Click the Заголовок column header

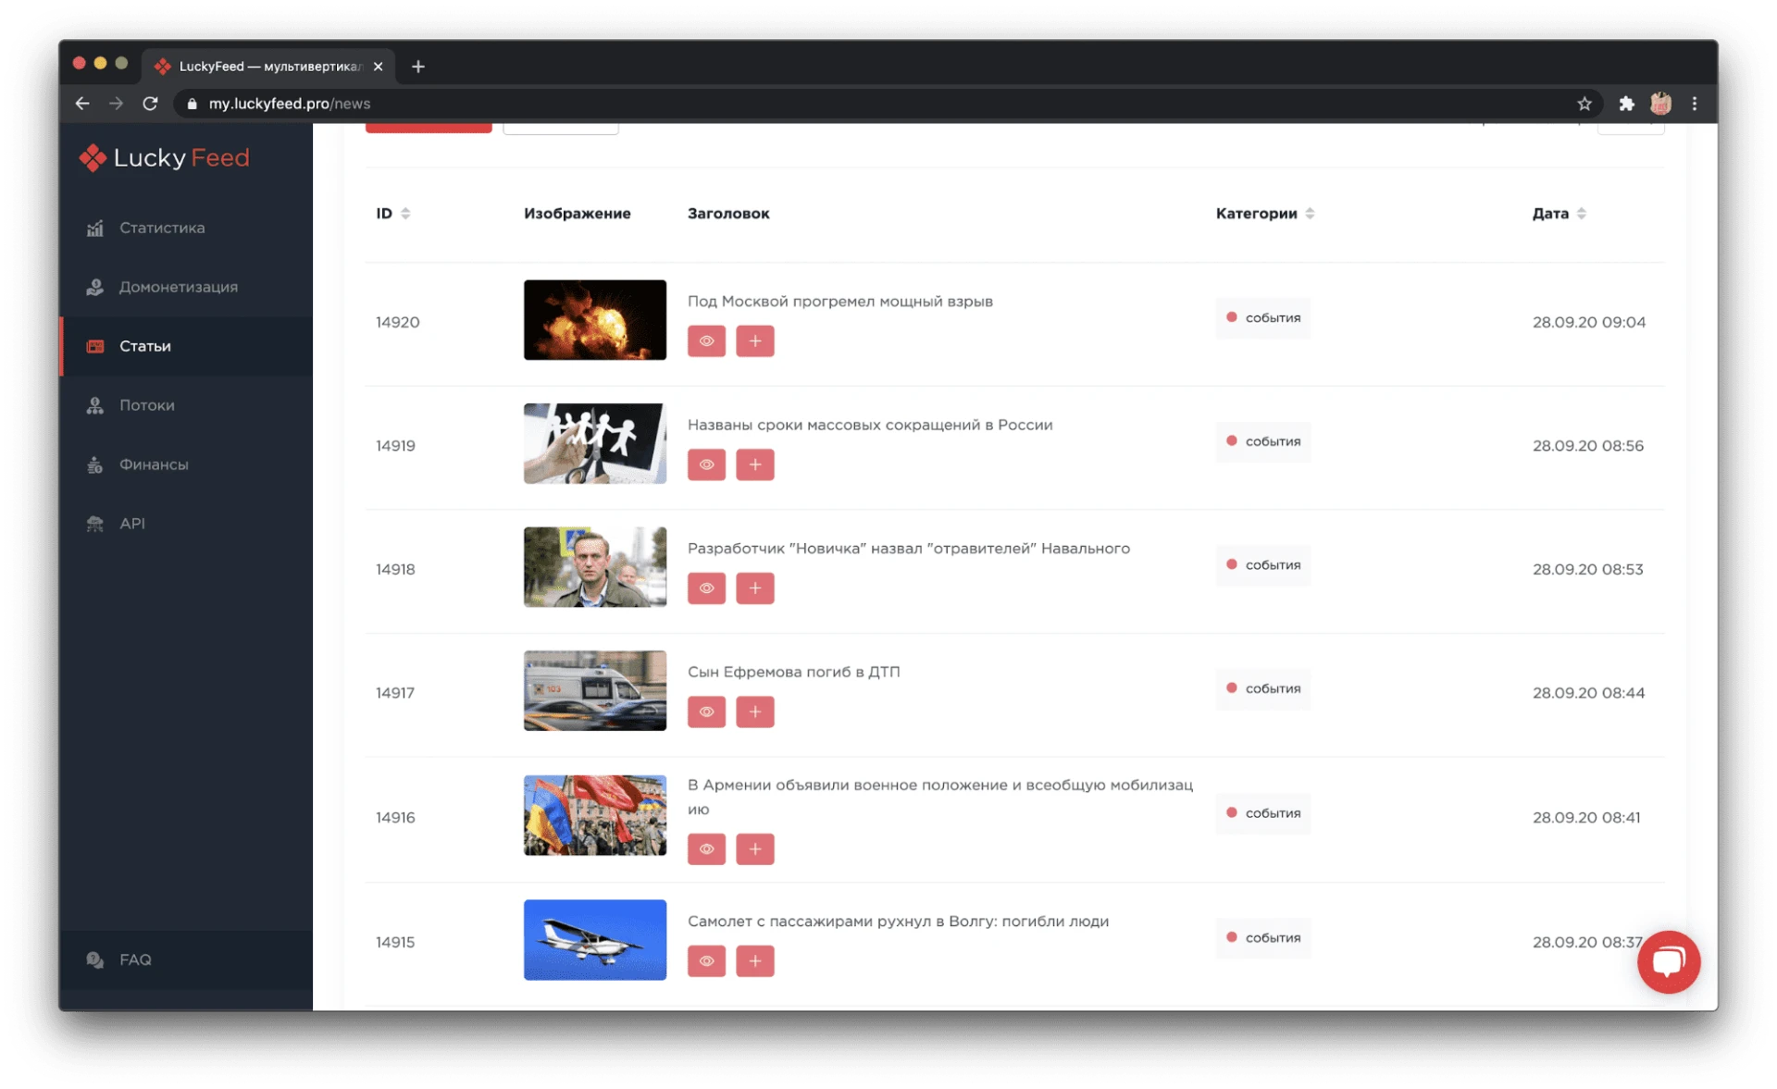point(728,214)
